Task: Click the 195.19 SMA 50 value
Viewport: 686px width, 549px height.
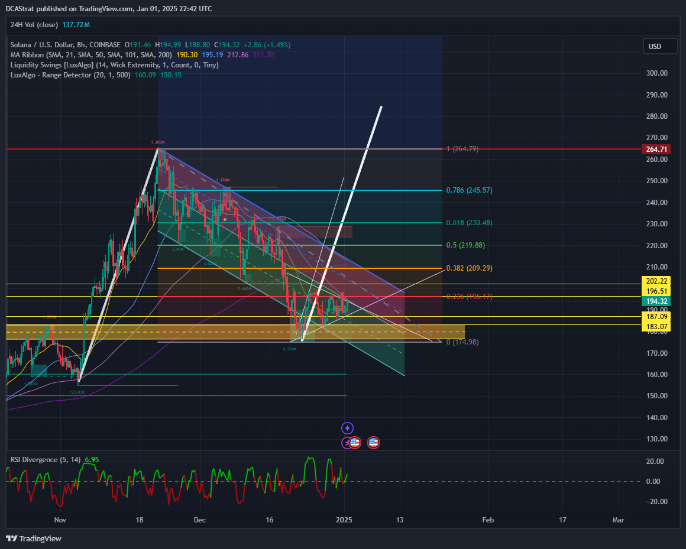Action: [213, 54]
